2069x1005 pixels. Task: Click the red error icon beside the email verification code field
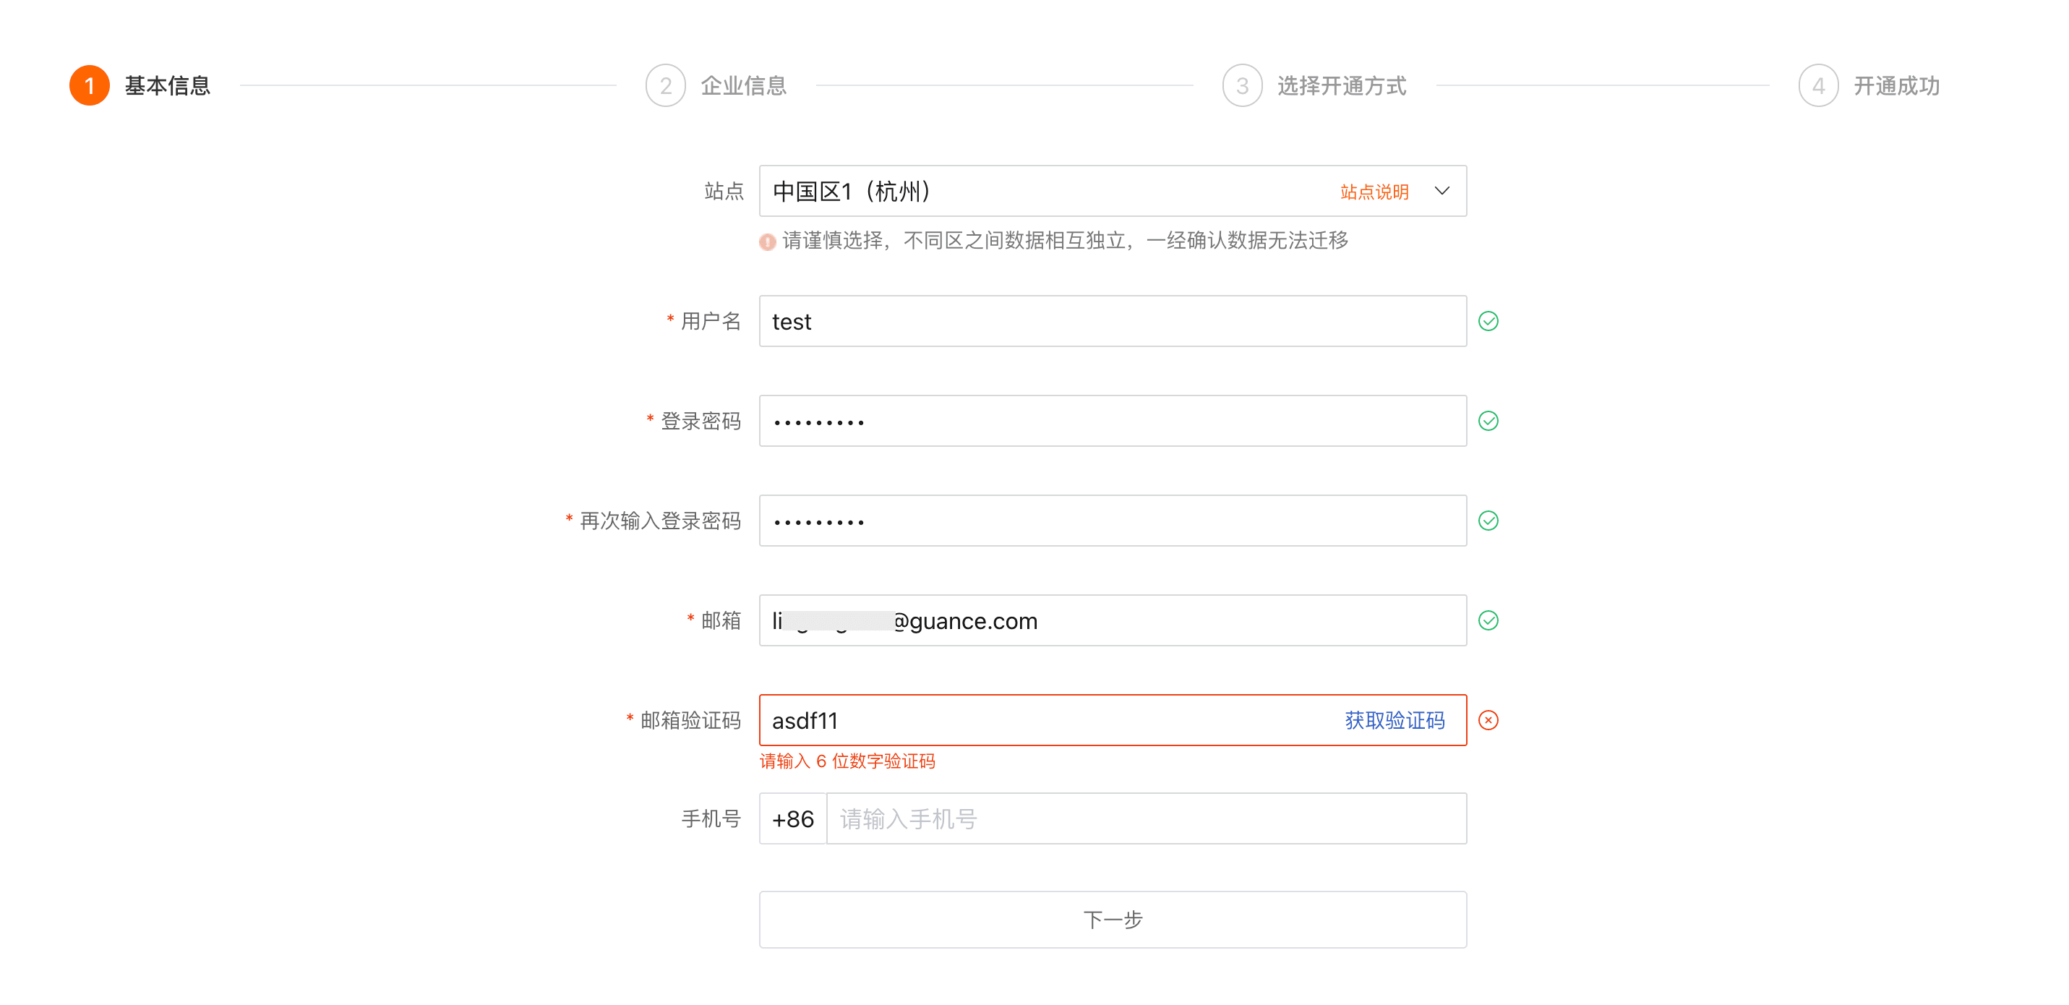click(x=1488, y=720)
